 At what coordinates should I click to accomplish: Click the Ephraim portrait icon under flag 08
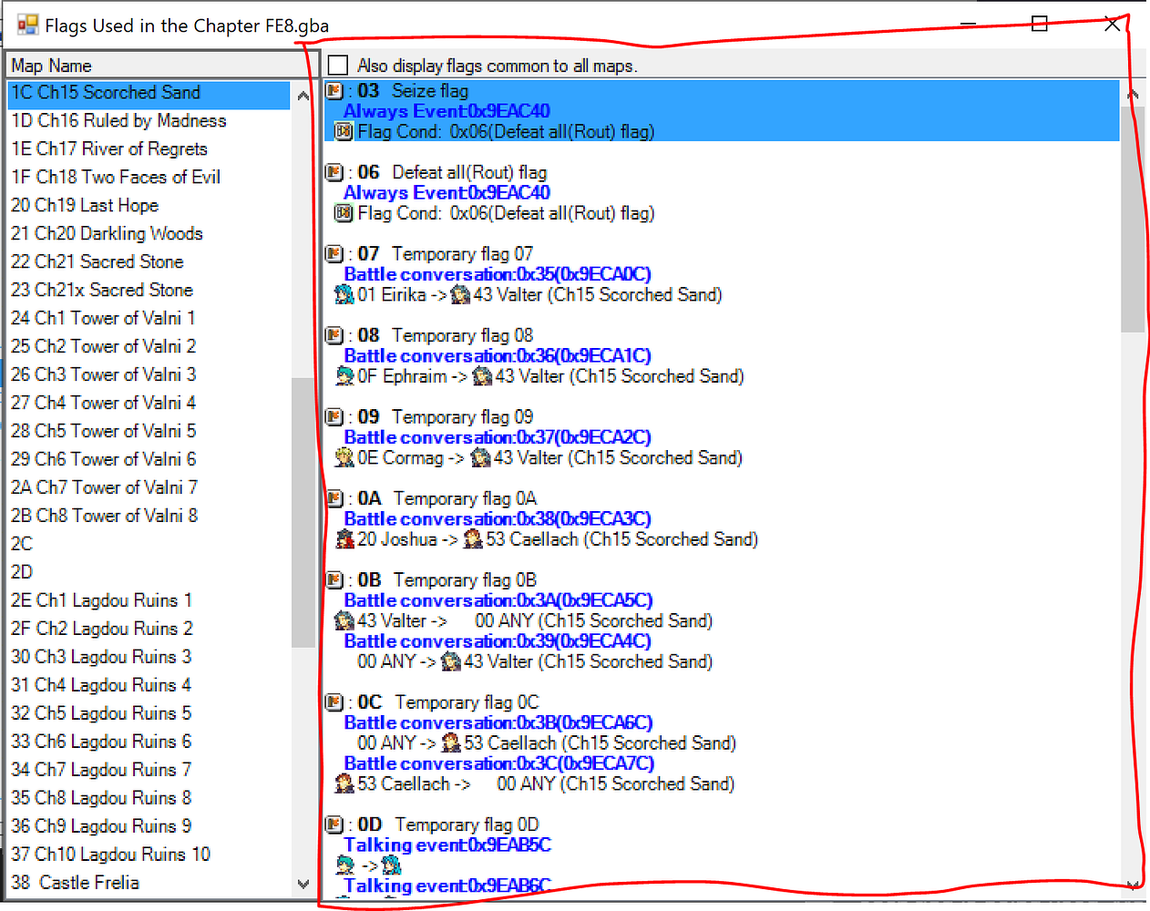click(343, 376)
